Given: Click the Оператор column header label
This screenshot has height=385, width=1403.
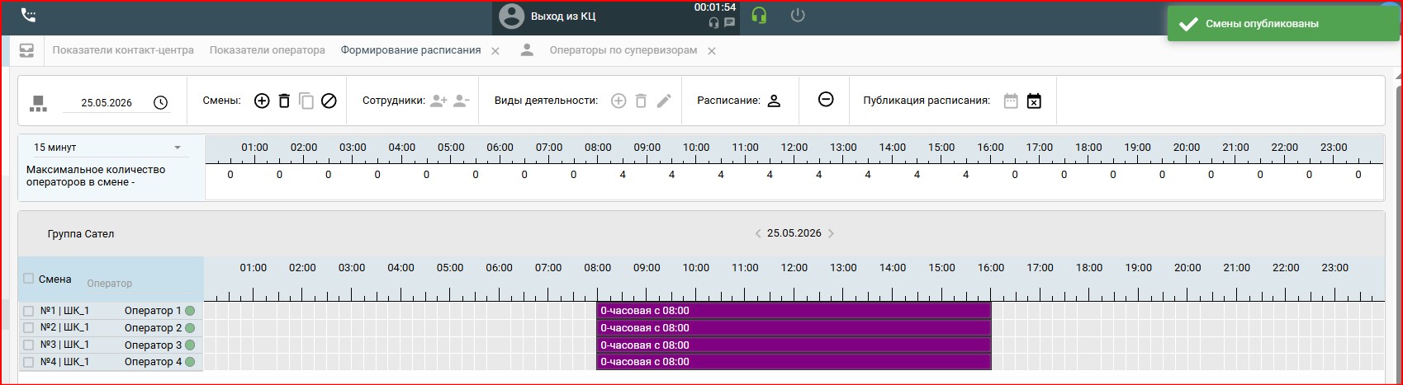Looking at the screenshot, I should [x=109, y=284].
